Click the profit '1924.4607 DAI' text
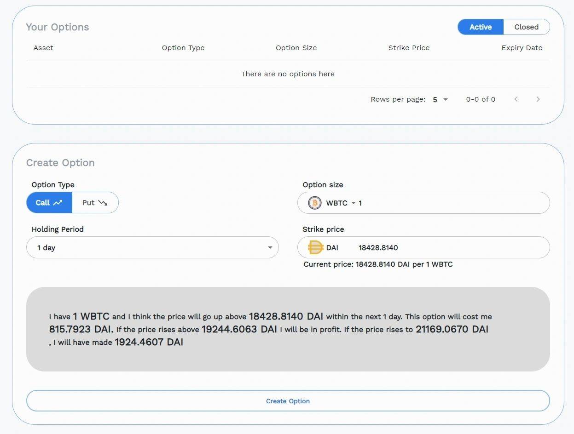Screen dimensions: 574x434 click(x=149, y=342)
